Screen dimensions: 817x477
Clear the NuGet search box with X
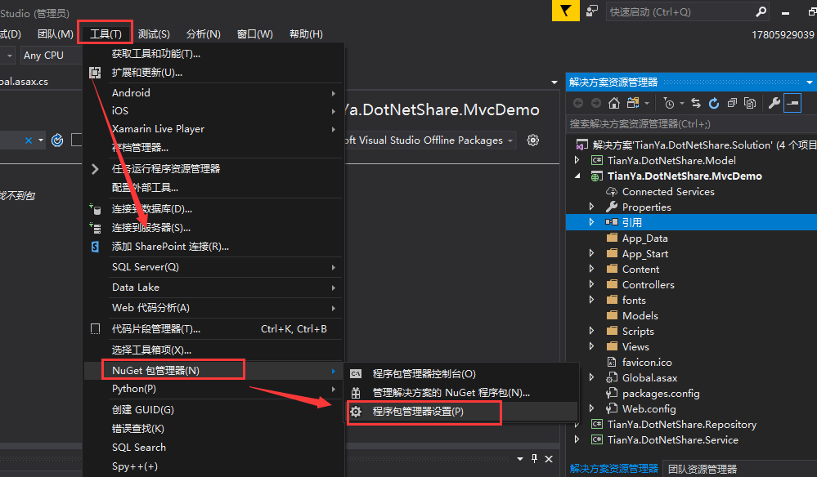tap(29, 140)
